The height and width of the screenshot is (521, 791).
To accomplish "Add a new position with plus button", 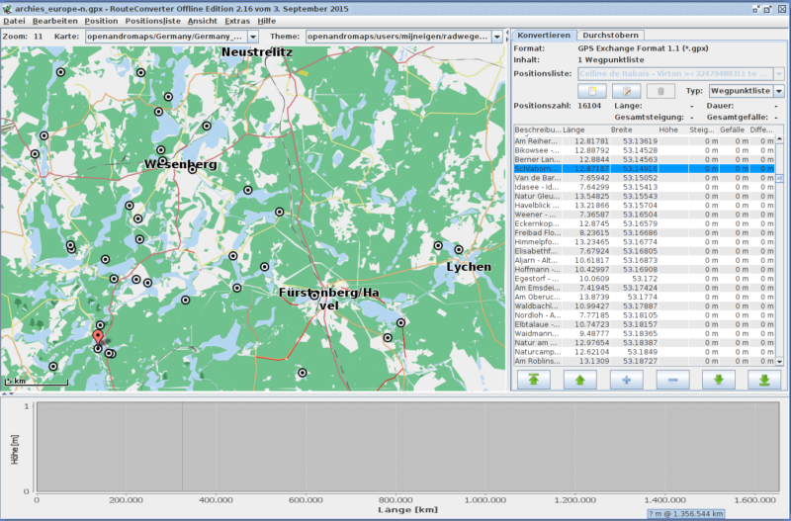I will coord(626,379).
